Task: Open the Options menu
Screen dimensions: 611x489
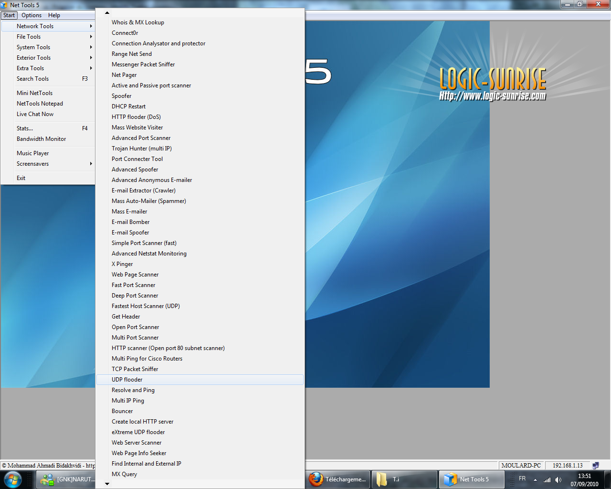Action: tap(32, 15)
